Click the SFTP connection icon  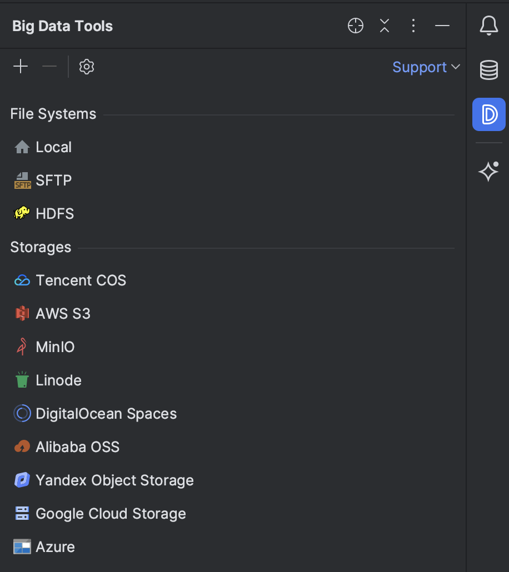[22, 180]
